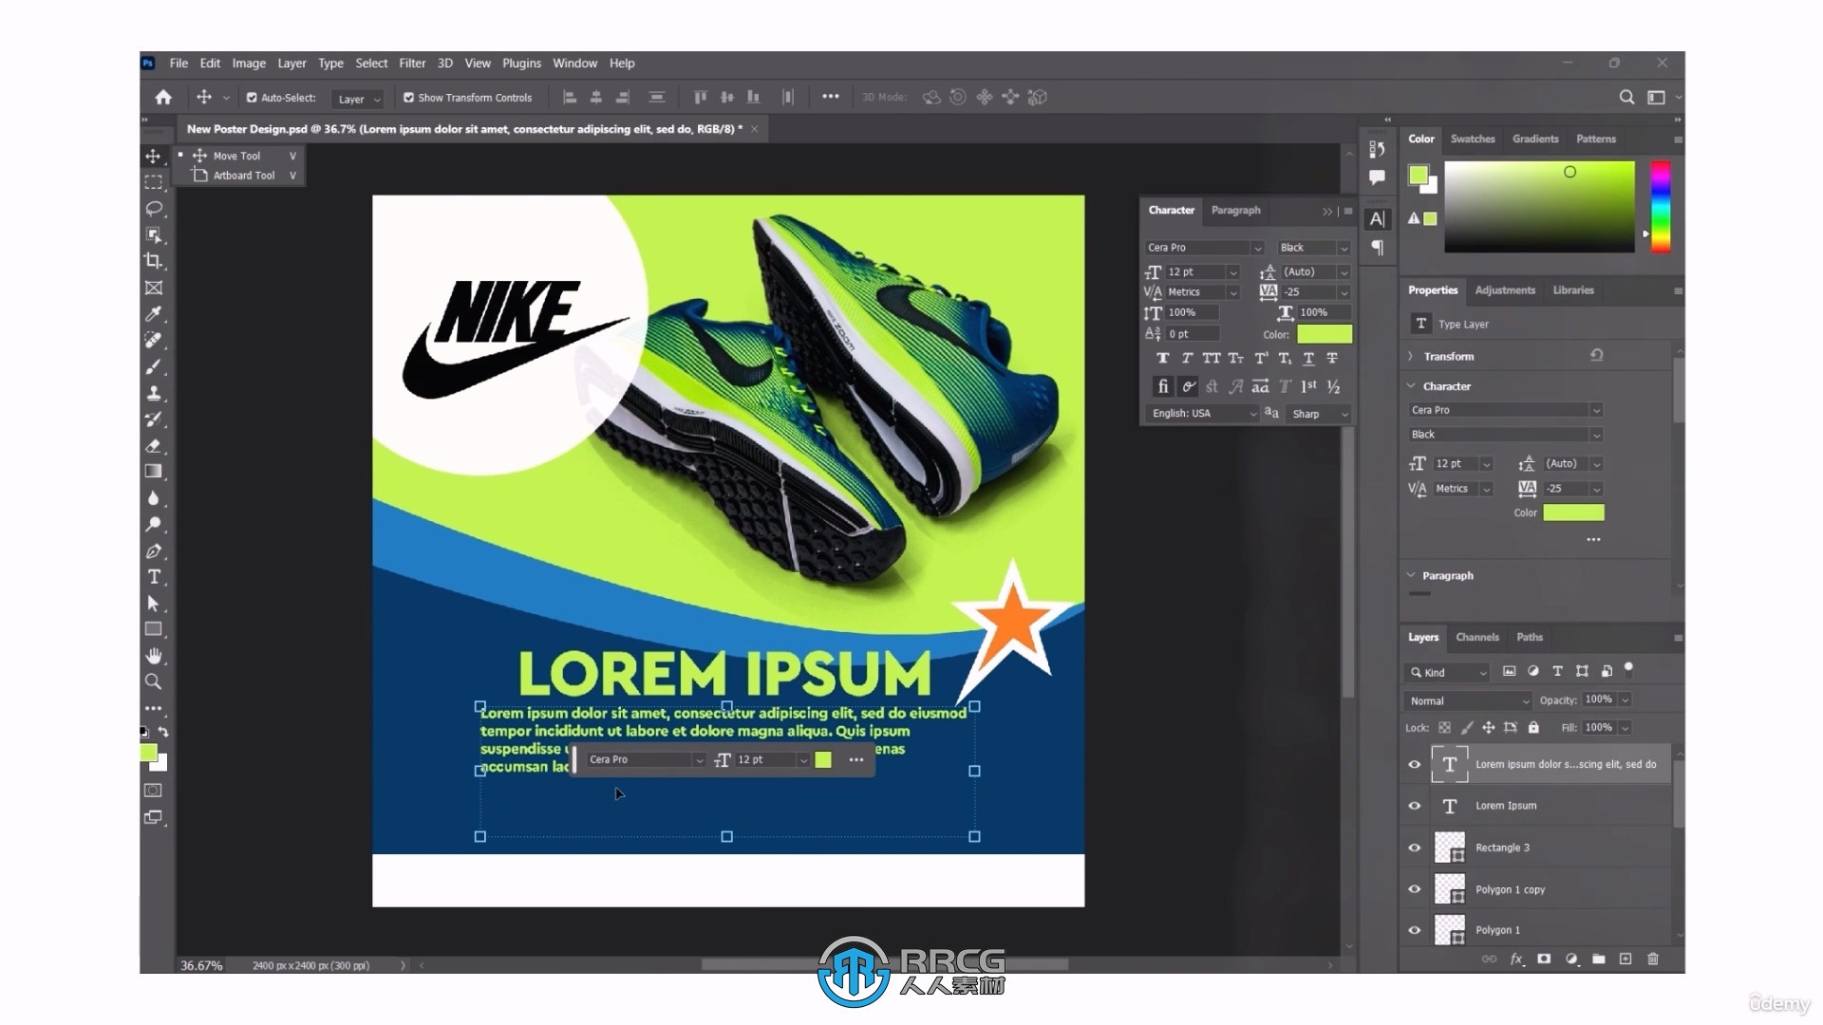Toggle the Auto-Select checkbox
Image resolution: width=1823 pixels, height=1025 pixels.
[252, 98]
